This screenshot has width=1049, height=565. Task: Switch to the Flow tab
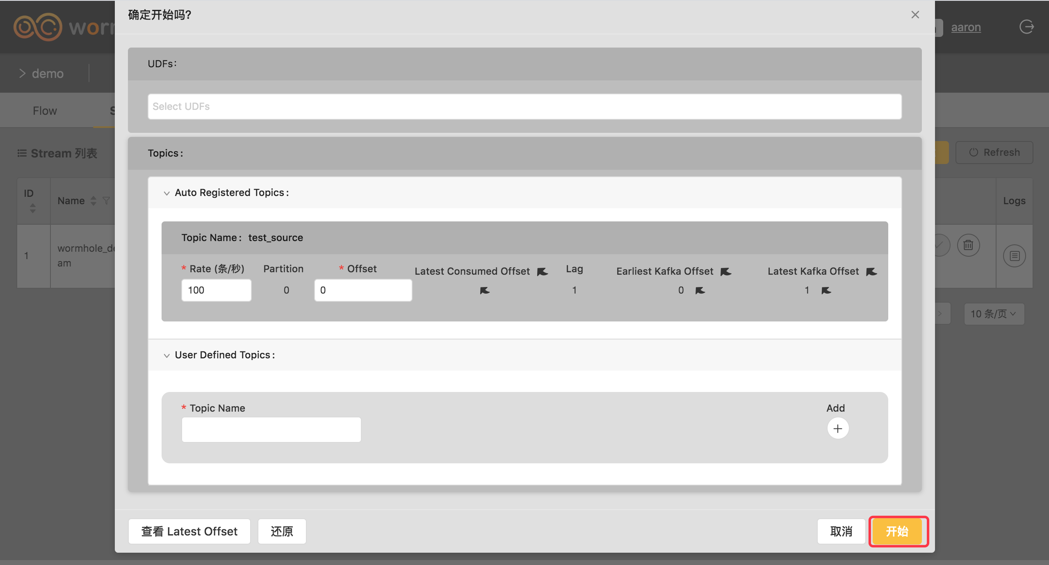click(45, 111)
